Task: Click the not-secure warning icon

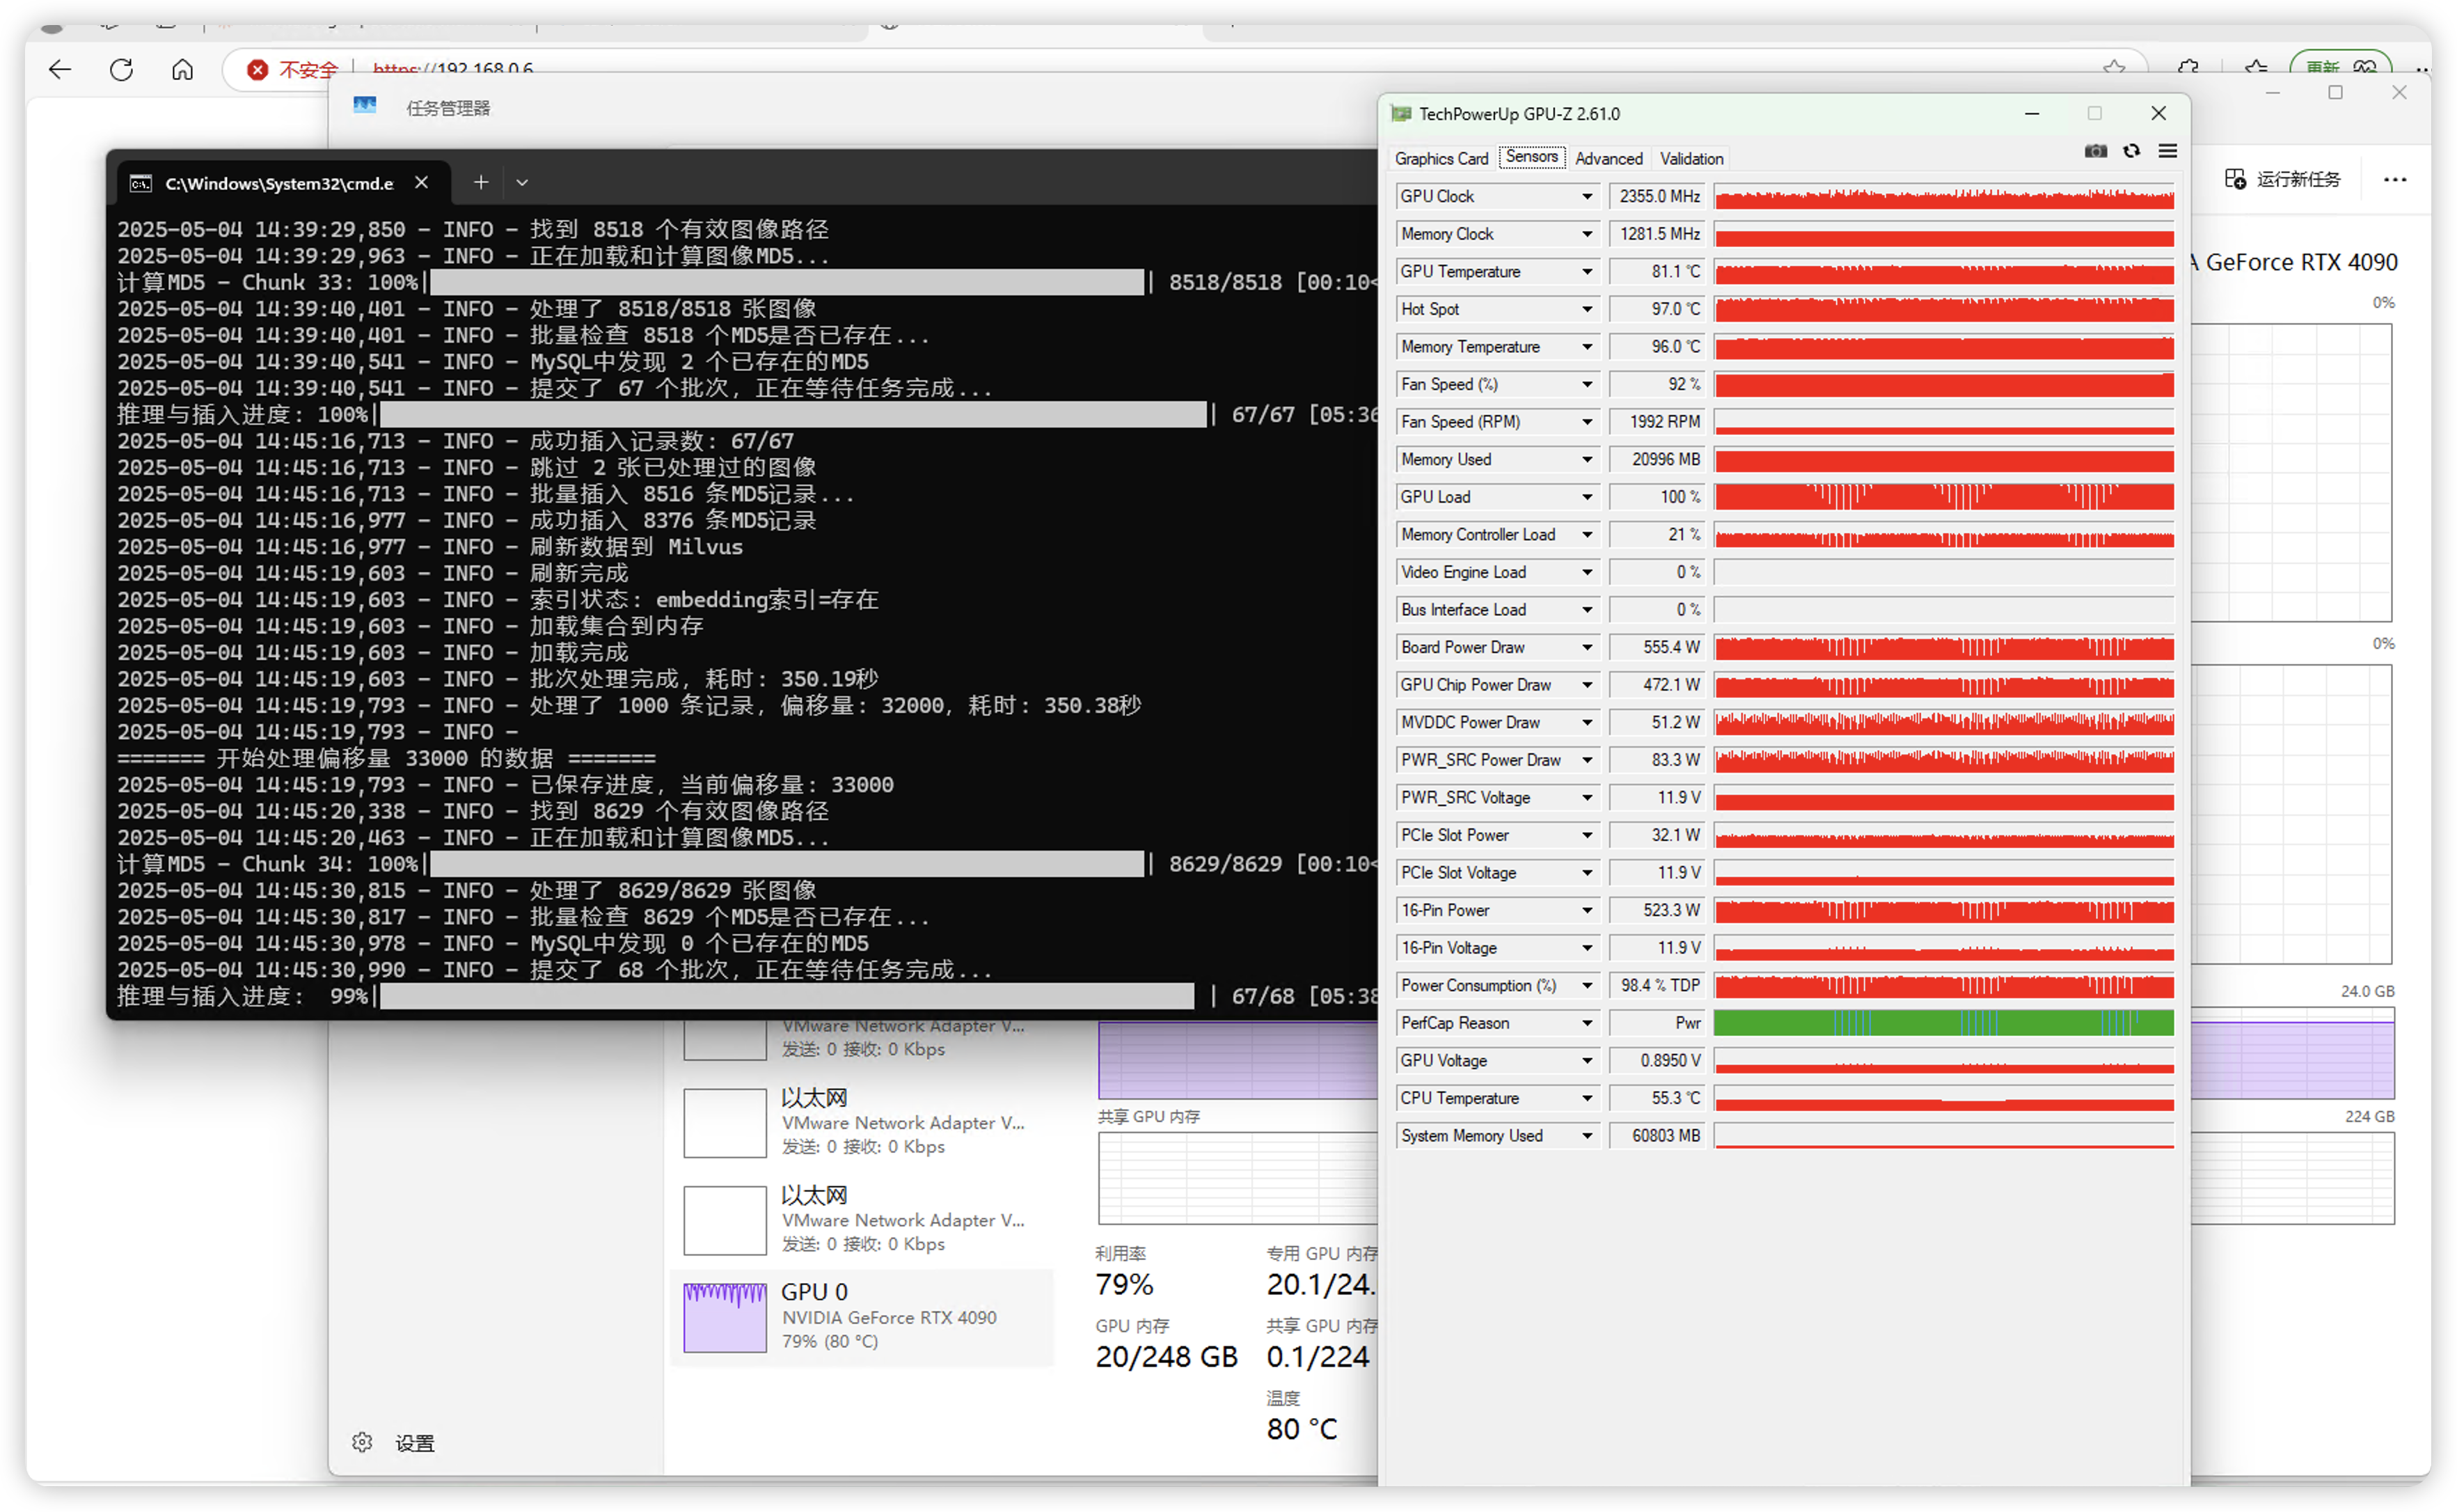Action: click(257, 69)
